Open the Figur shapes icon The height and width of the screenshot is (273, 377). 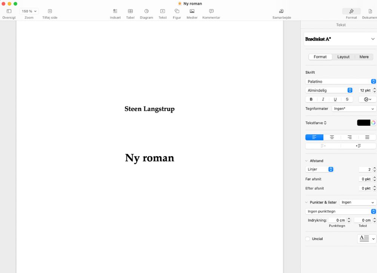pyautogui.click(x=177, y=11)
